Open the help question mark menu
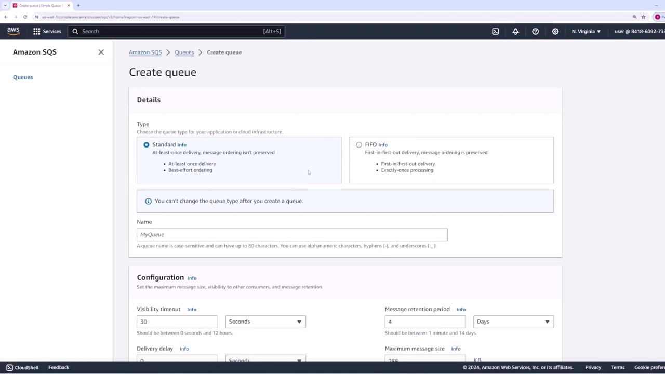The height and width of the screenshot is (374, 665). (x=535, y=31)
